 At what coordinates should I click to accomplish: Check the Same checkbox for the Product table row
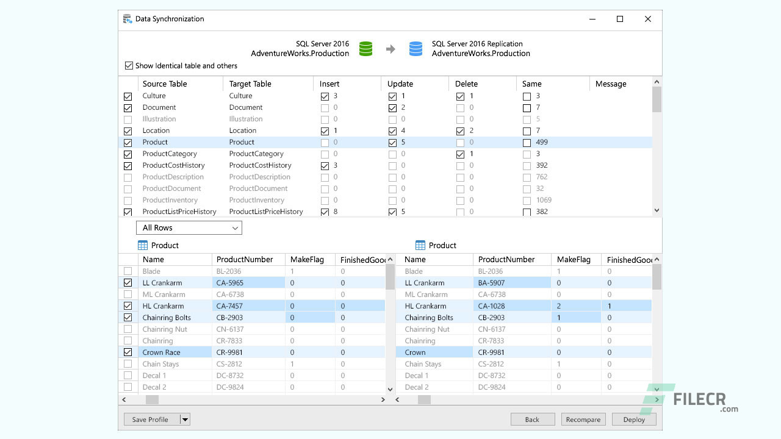pos(527,143)
